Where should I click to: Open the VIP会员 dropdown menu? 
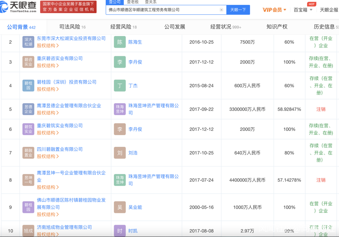[274, 10]
